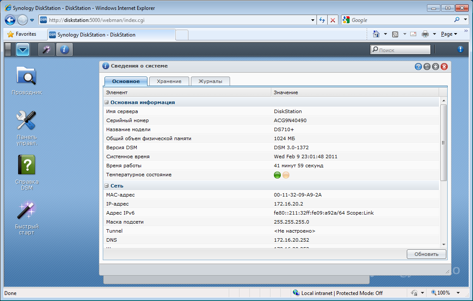Open the Page menu
The width and height of the screenshot is (473, 301).
click(x=449, y=34)
